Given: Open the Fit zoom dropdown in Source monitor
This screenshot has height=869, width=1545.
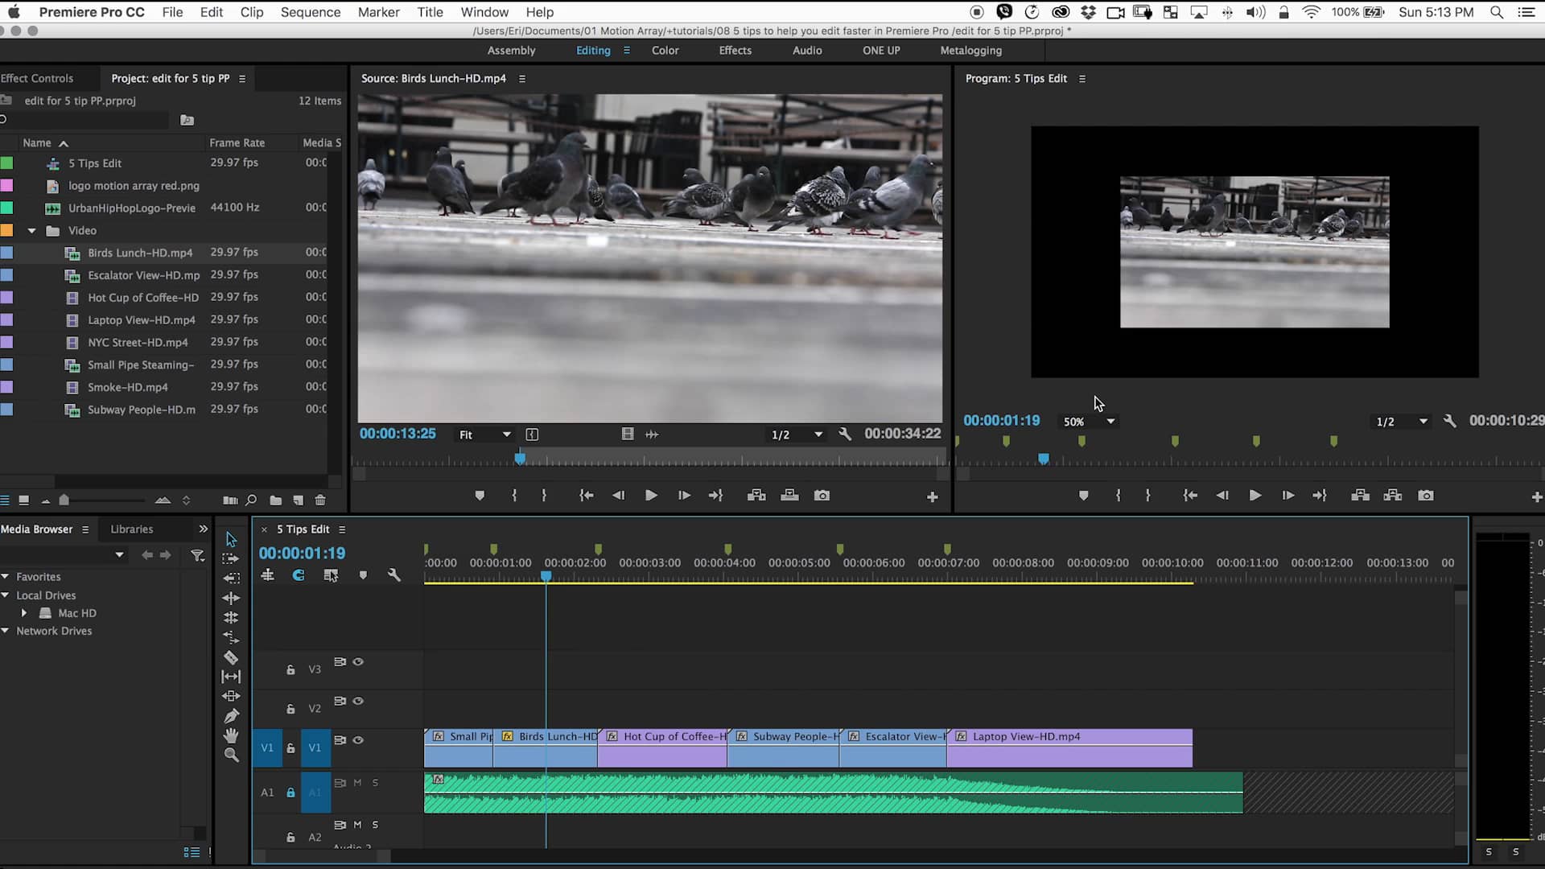Looking at the screenshot, I should point(483,434).
